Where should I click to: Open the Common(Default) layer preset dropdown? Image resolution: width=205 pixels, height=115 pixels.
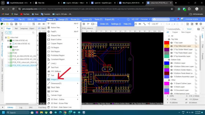pos(175,29)
